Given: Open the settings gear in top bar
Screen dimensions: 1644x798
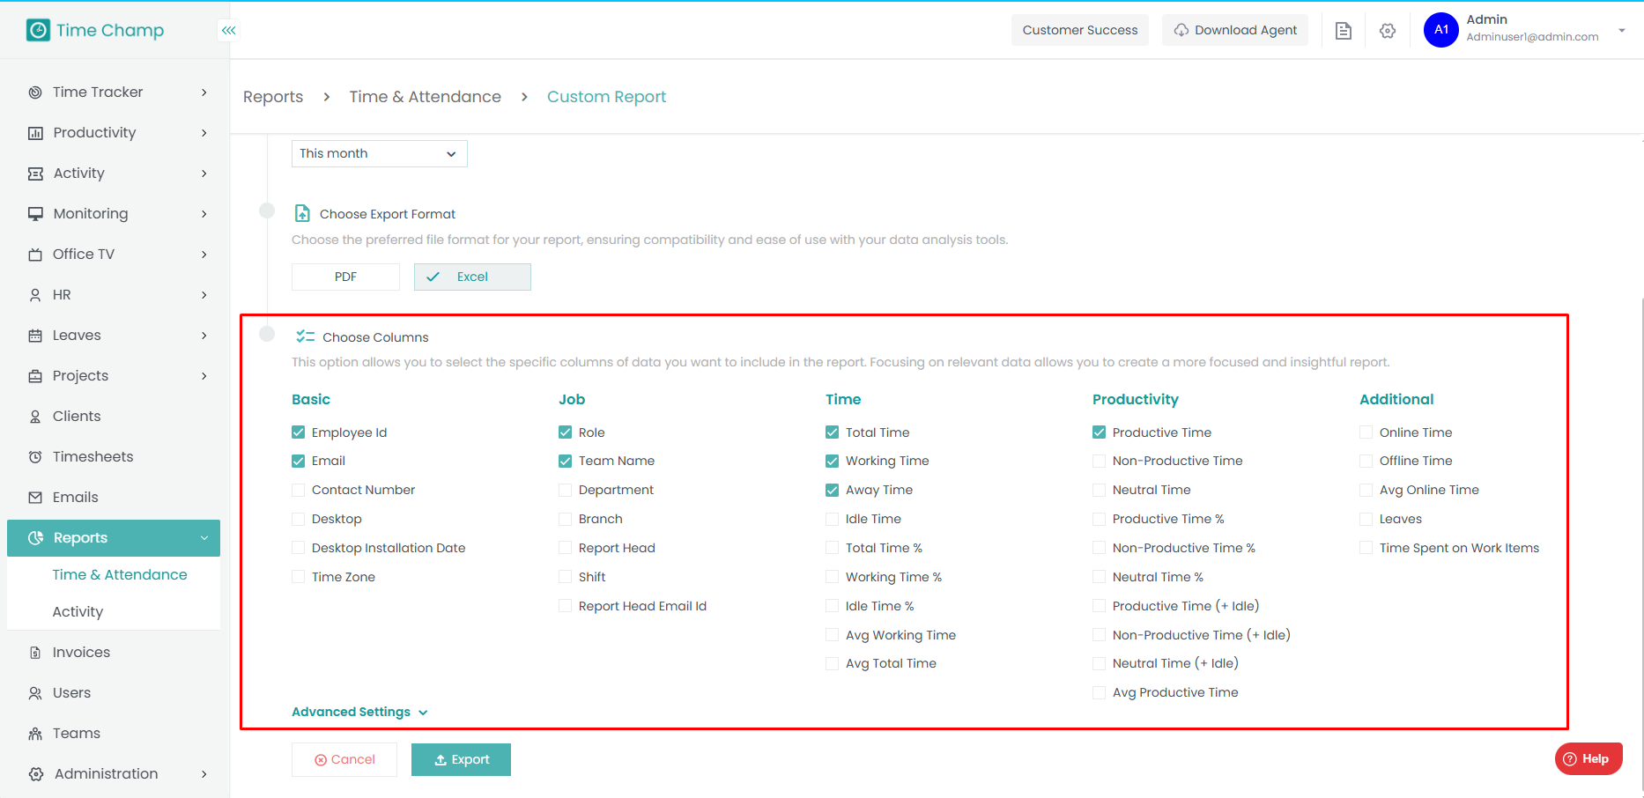Looking at the screenshot, I should [1388, 31].
